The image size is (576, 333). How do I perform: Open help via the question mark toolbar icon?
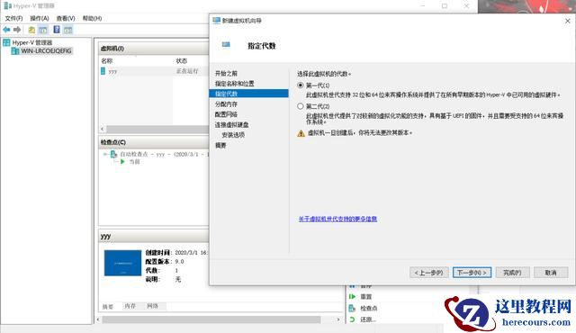point(57,30)
